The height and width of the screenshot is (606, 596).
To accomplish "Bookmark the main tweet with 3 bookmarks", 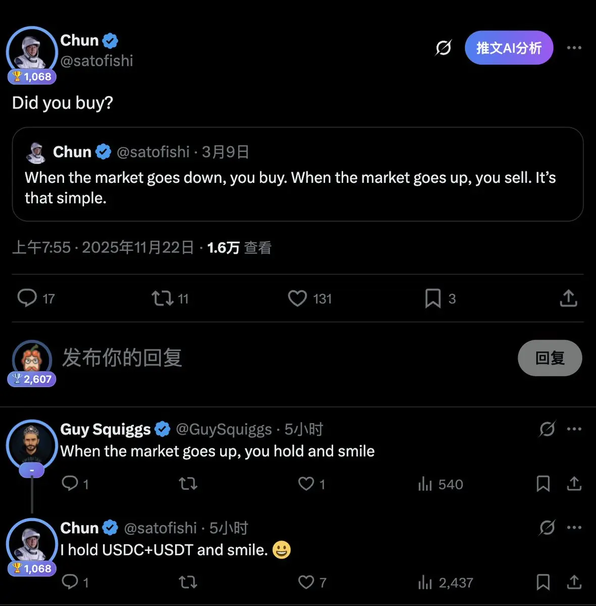I will pyautogui.click(x=432, y=298).
